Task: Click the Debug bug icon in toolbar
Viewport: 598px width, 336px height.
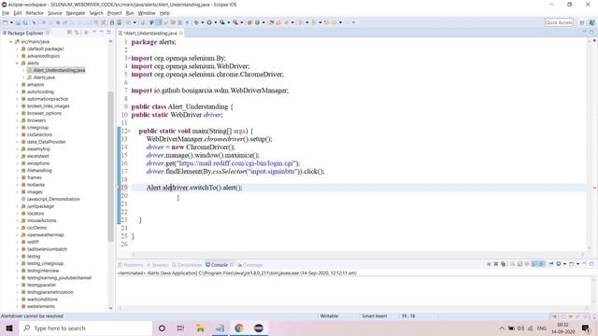Action: (x=196, y=22)
